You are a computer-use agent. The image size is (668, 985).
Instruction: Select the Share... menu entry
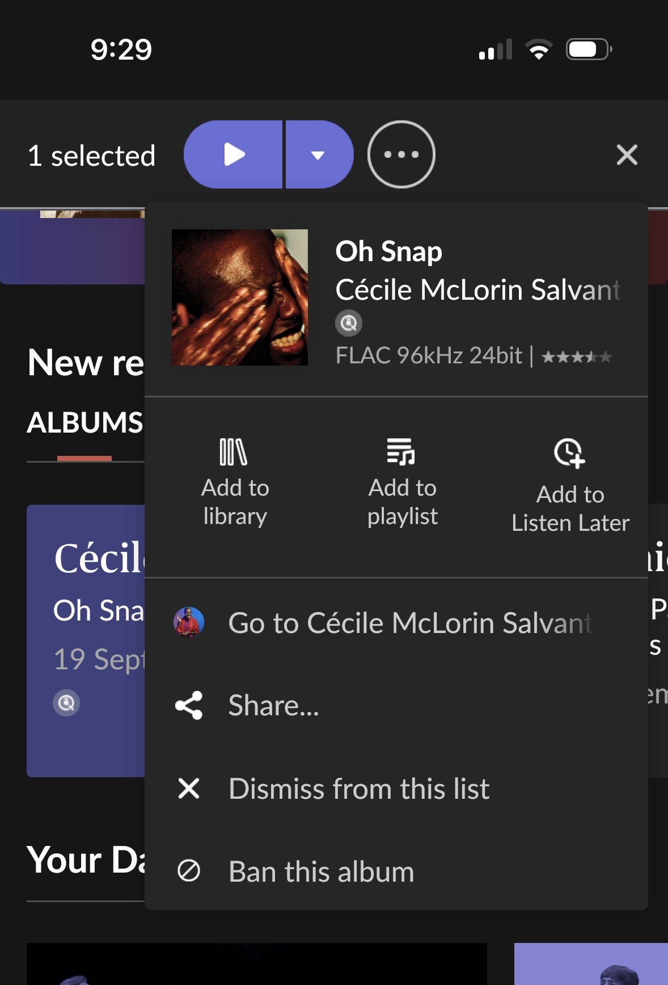(273, 706)
